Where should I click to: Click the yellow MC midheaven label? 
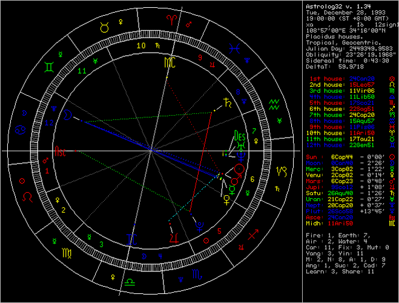(x=170, y=62)
